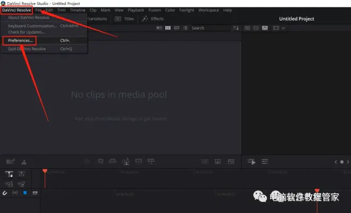Switch media pool to metadata view
This screenshot has height=213, width=351.
tap(159, 28)
